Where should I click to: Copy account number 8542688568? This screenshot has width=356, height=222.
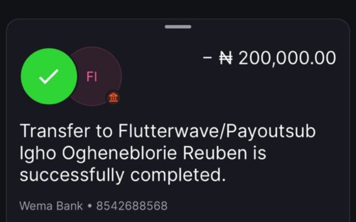click(132, 206)
